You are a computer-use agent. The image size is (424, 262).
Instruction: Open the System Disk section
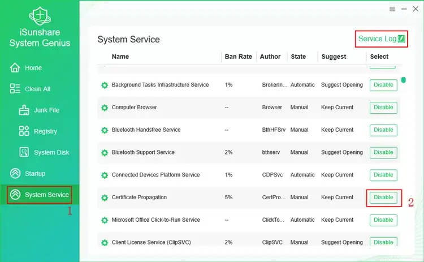pos(51,152)
